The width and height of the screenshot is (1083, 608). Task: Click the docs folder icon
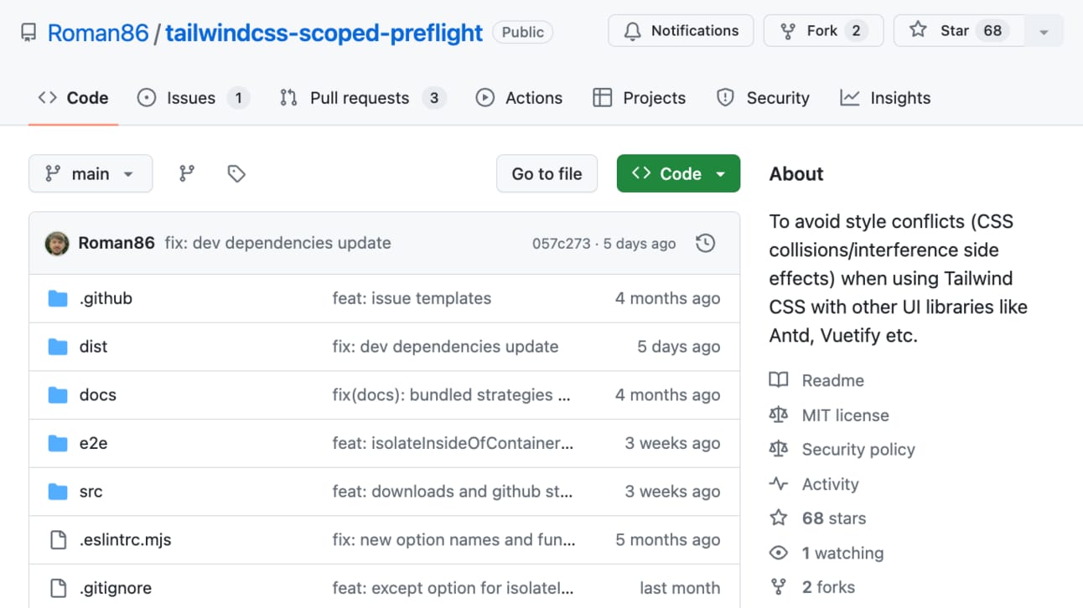click(x=58, y=395)
